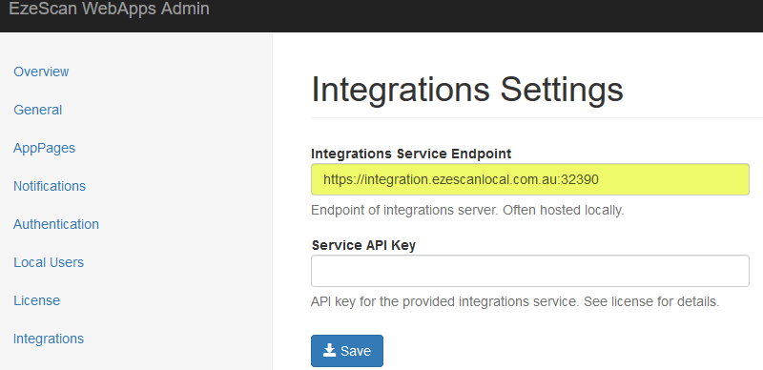Click the Integrations Service Endpoint label
The width and height of the screenshot is (763, 370).
[x=411, y=154]
